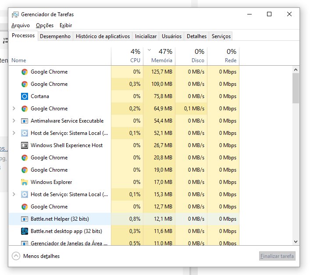Click the process list scrollbar thumb

(x=296, y=88)
